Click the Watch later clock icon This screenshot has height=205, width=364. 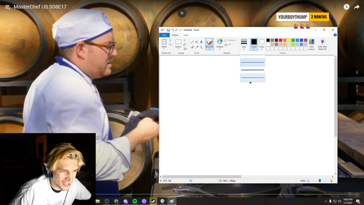346,7
